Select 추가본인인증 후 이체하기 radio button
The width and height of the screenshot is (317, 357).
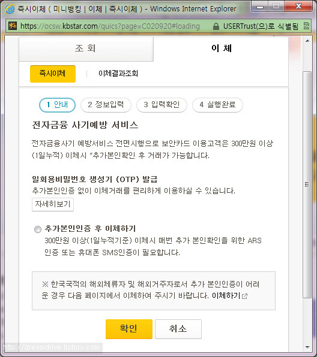pyautogui.click(x=38, y=229)
